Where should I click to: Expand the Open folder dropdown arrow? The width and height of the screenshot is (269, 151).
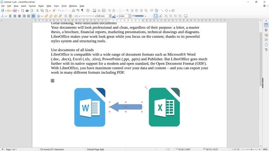point(12,11)
